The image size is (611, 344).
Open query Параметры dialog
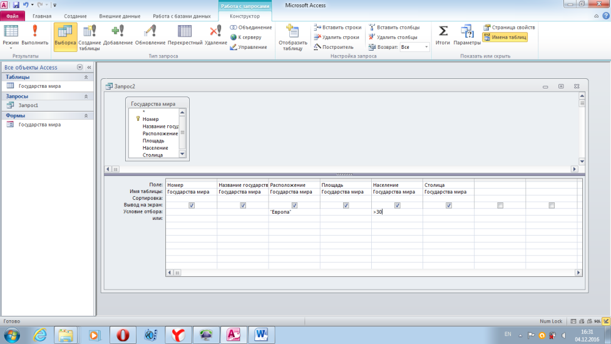(467, 36)
